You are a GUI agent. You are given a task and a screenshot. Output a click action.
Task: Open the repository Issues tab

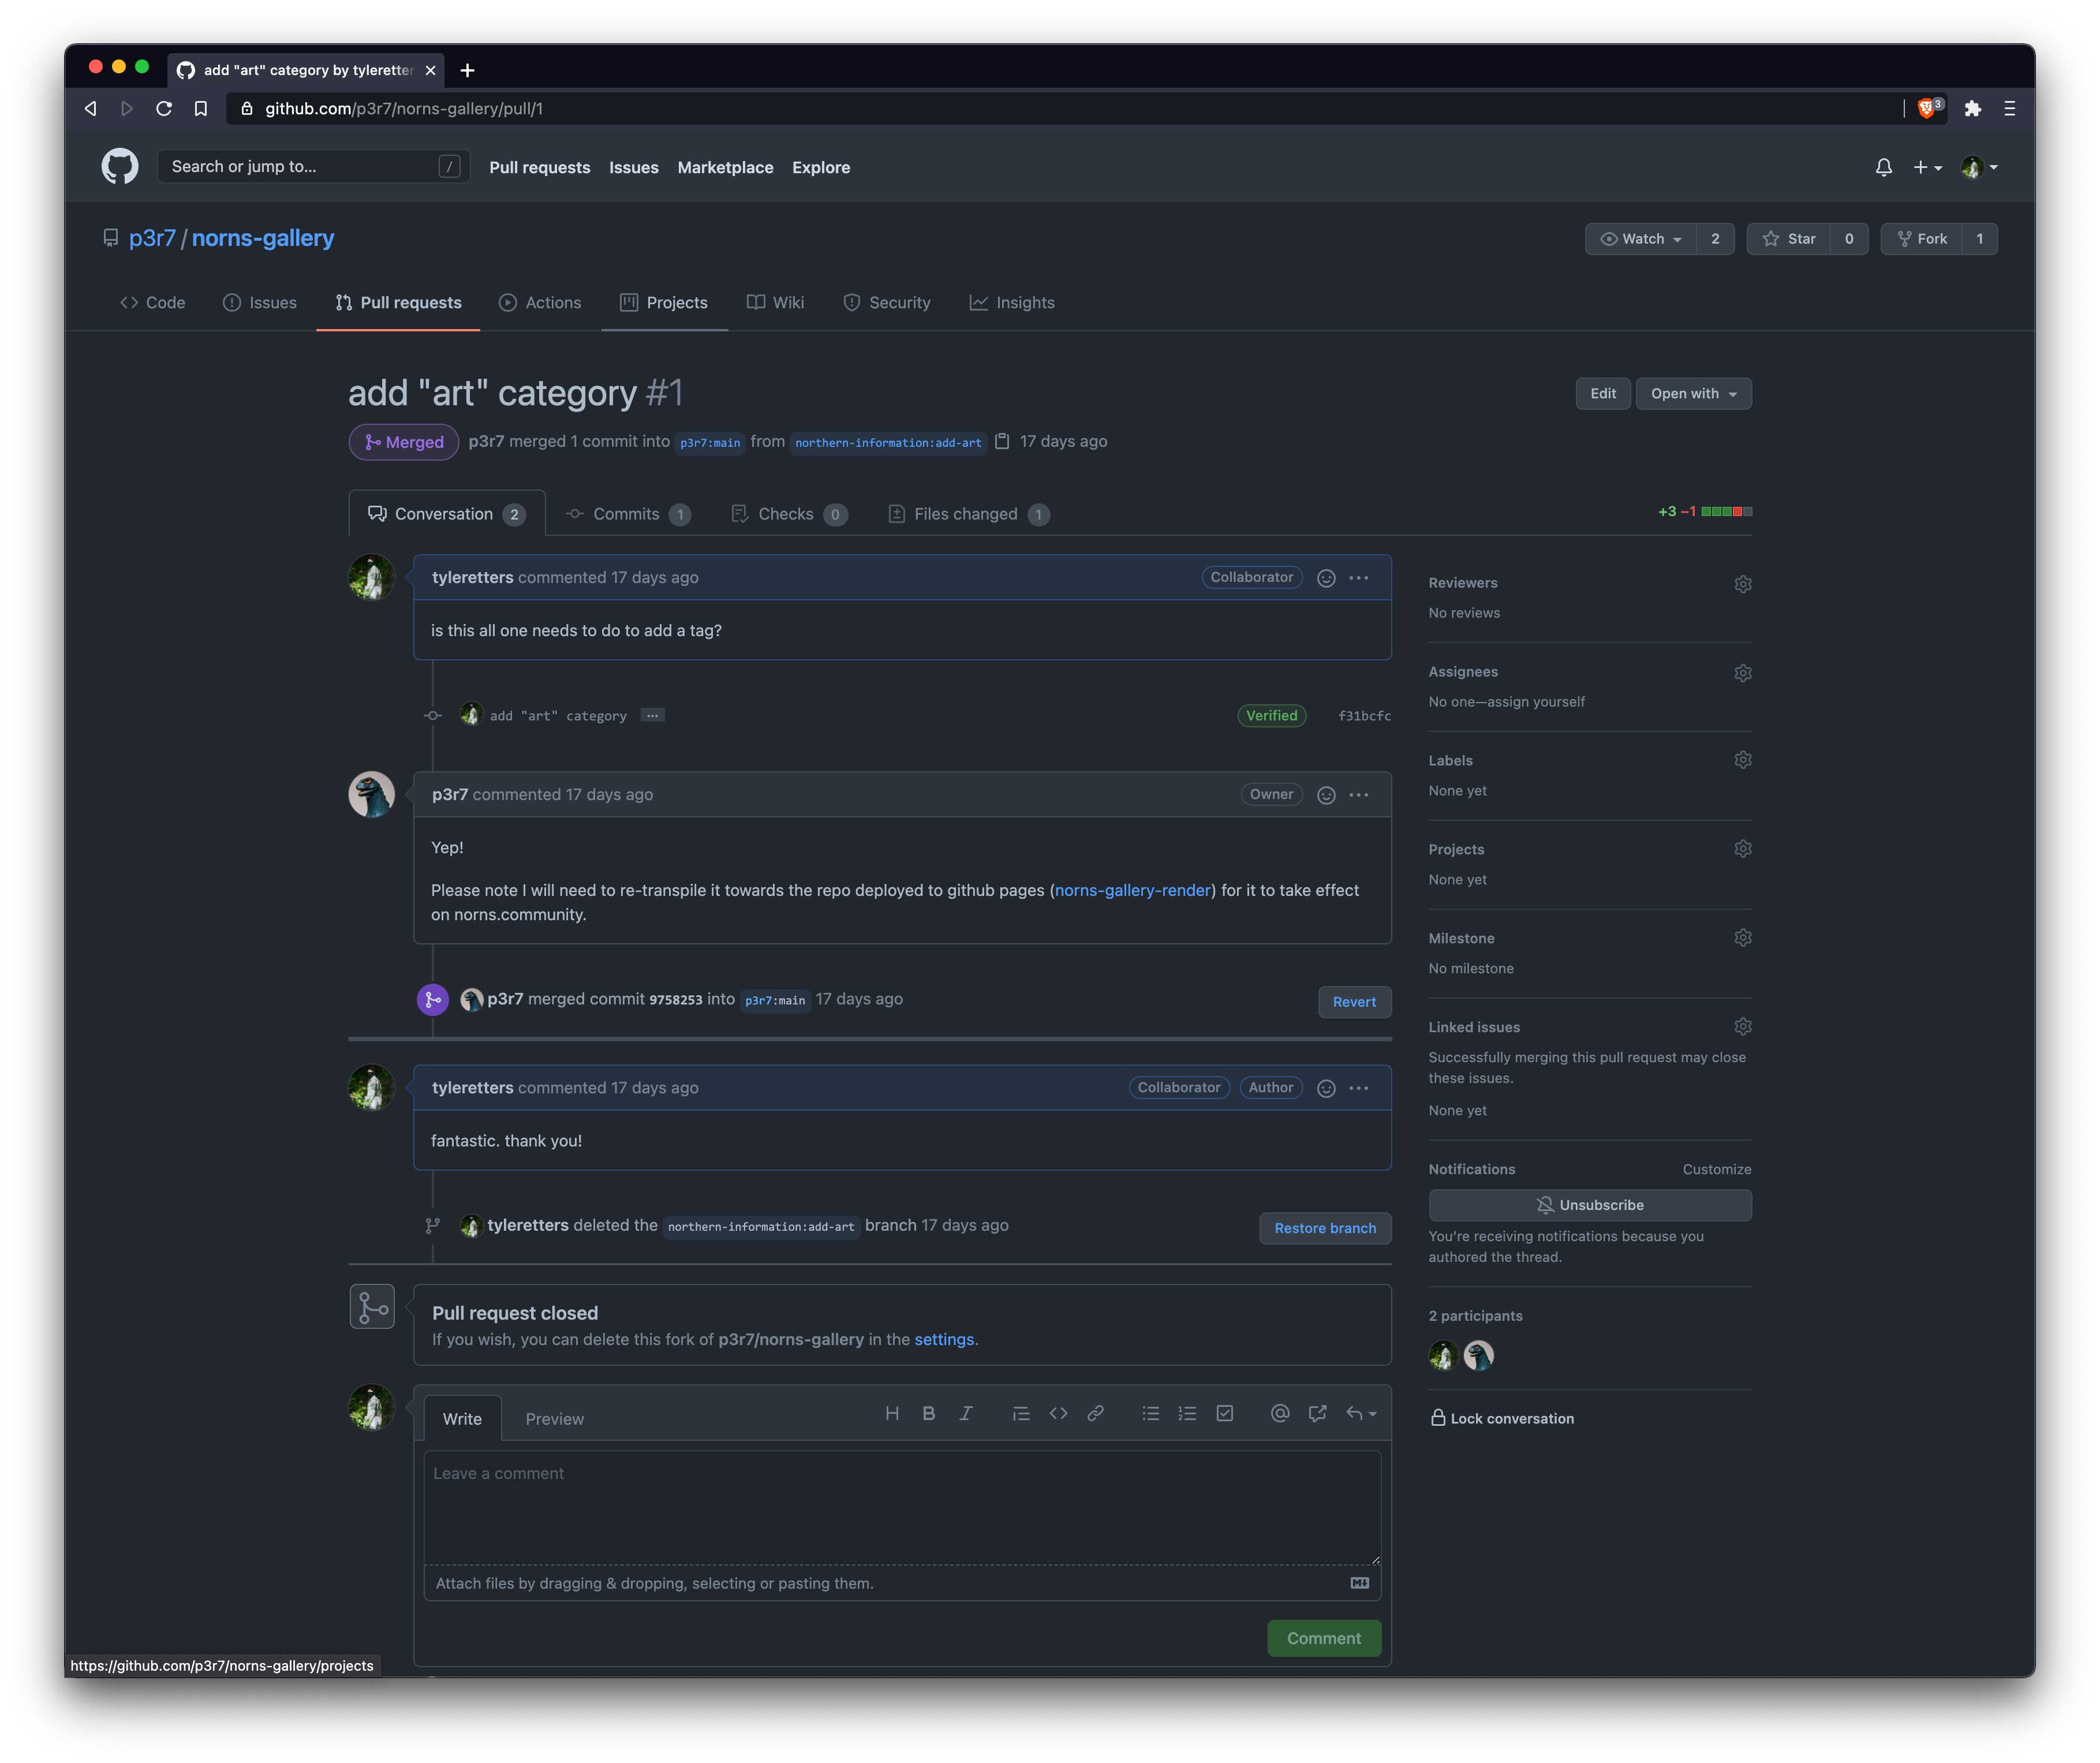[259, 303]
